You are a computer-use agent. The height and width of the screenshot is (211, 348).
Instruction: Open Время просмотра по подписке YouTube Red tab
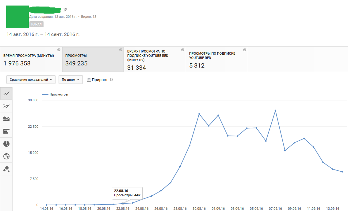pyautogui.click(x=155, y=59)
